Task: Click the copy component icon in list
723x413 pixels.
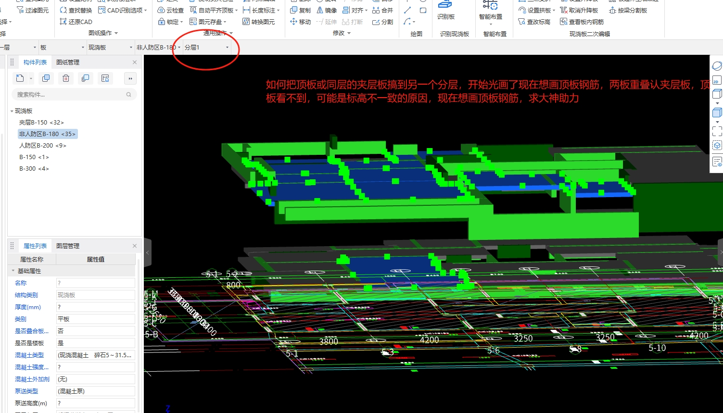Action: point(46,78)
